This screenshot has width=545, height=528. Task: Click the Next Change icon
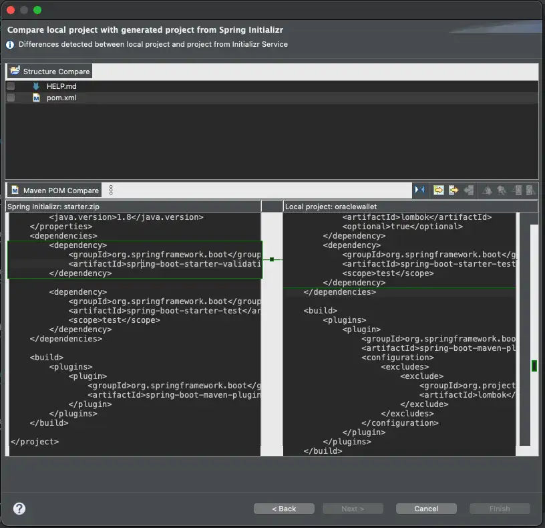tap(517, 190)
